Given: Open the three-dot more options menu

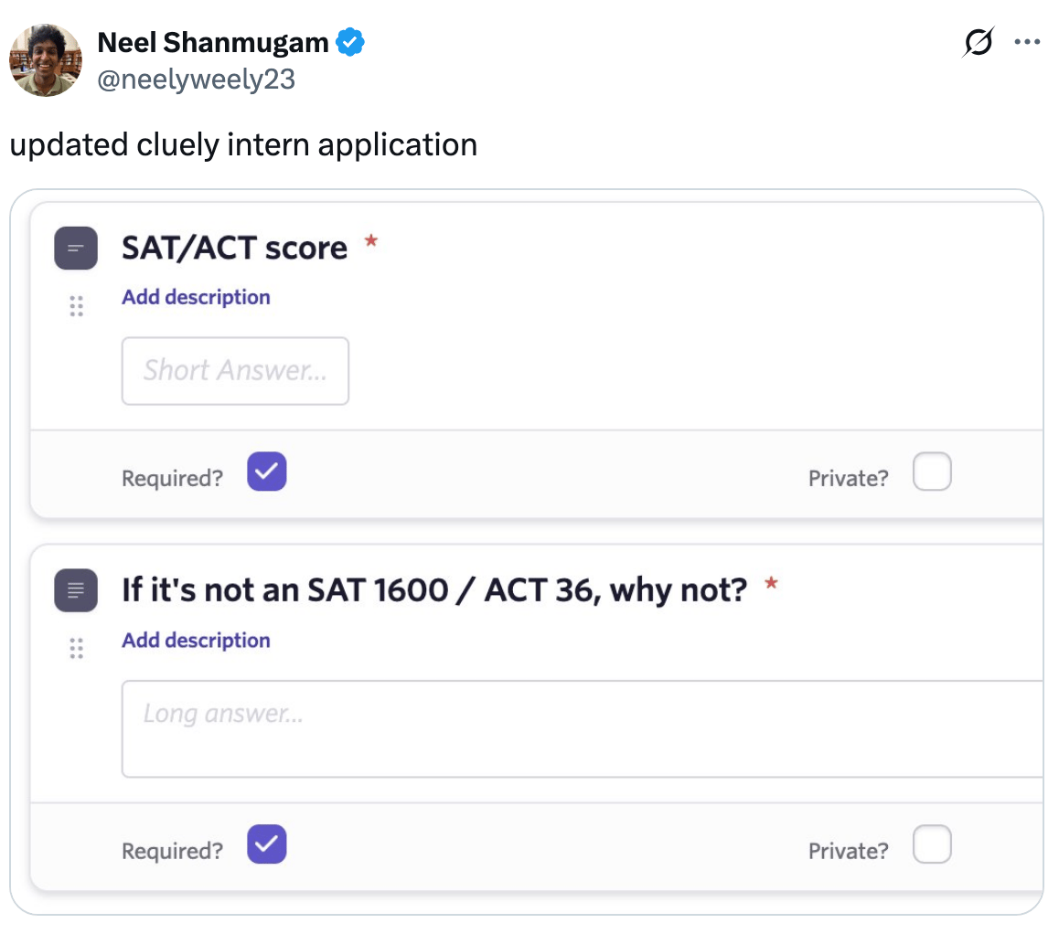Looking at the screenshot, I should (1028, 42).
